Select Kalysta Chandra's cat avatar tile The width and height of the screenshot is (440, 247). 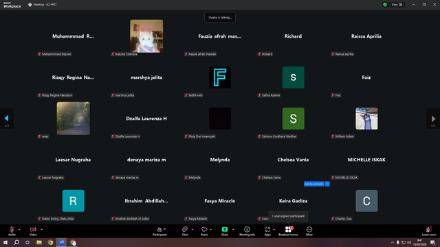(146, 36)
